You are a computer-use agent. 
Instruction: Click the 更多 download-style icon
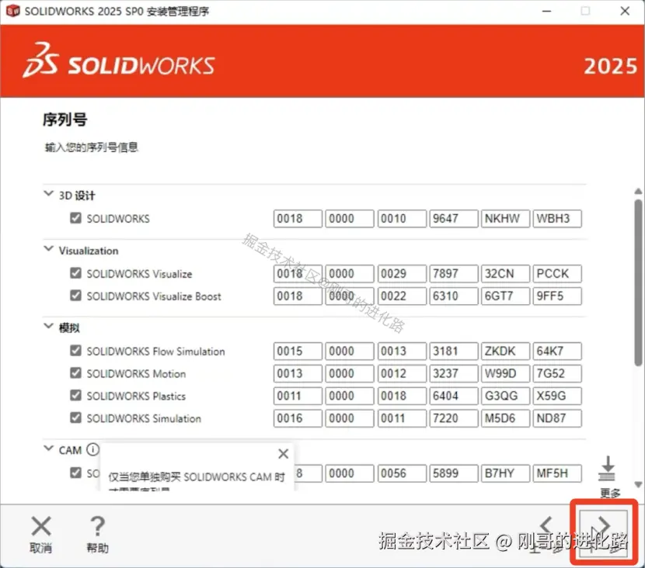607,473
